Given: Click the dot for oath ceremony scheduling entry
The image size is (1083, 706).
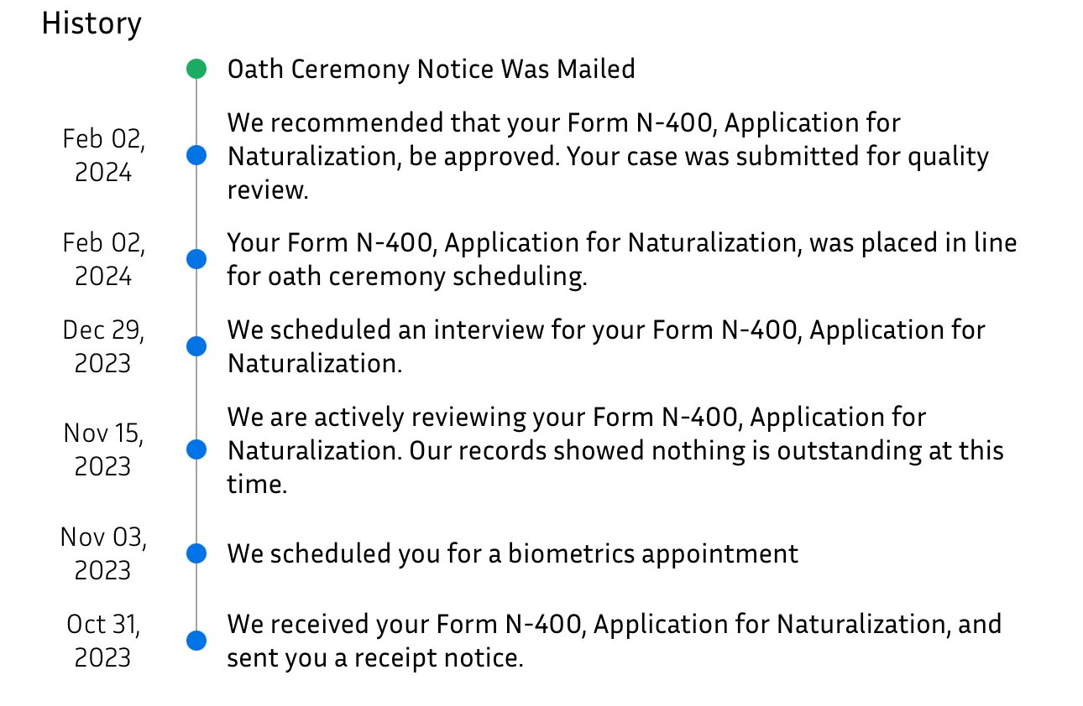Looking at the screenshot, I should tap(196, 259).
